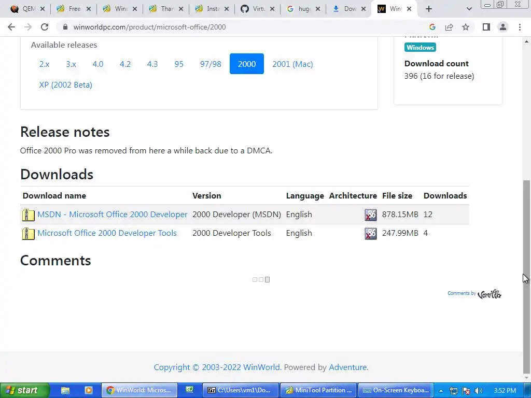
Task: Select release 4.0
Action: pos(98,64)
